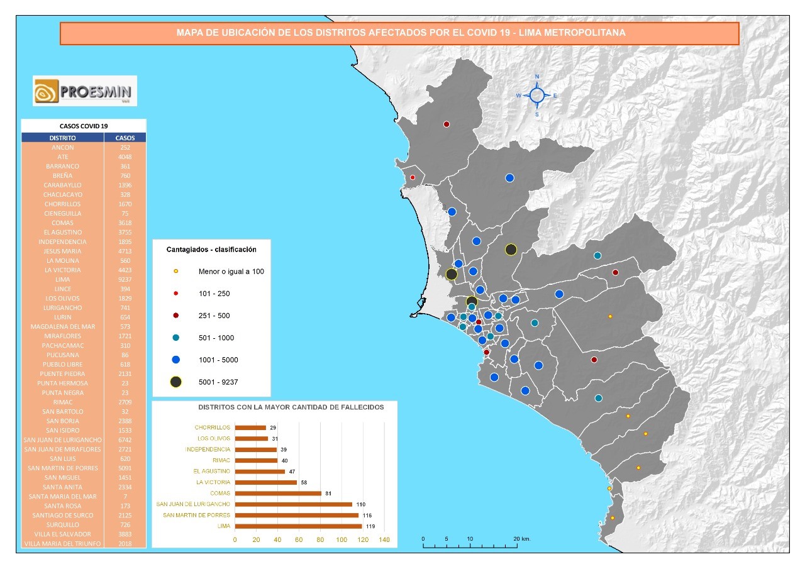The image size is (805, 569).
Task: Select the blue '1001 - 5000' legend circle
Action: (176, 360)
